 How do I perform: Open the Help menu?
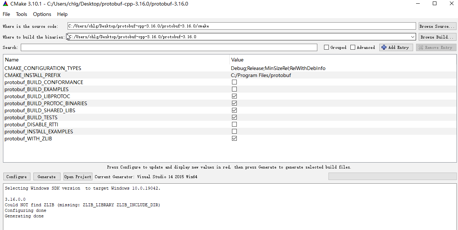click(x=62, y=14)
